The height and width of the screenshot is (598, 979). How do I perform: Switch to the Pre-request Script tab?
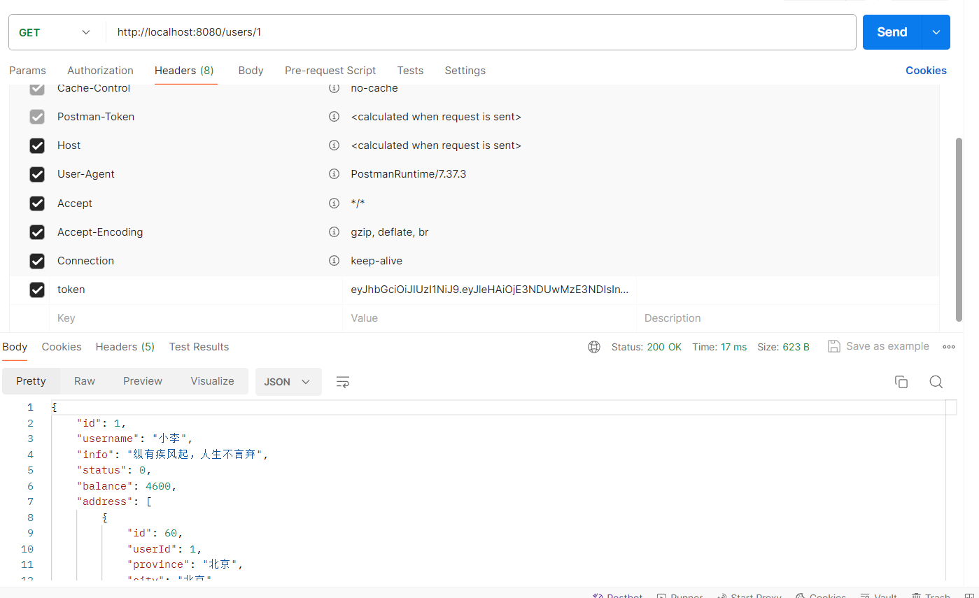(x=330, y=70)
